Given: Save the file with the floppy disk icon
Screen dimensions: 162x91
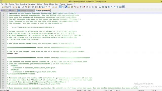Looking at the screenshot, I should pos(7,7).
